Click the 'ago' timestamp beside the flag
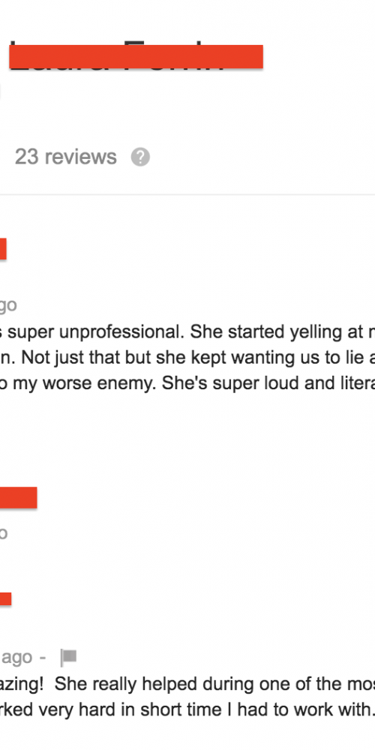The width and height of the screenshot is (375, 750). (16, 658)
